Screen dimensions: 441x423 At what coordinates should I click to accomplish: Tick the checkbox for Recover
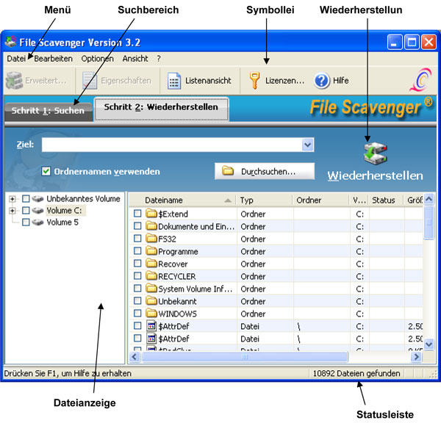click(x=137, y=264)
